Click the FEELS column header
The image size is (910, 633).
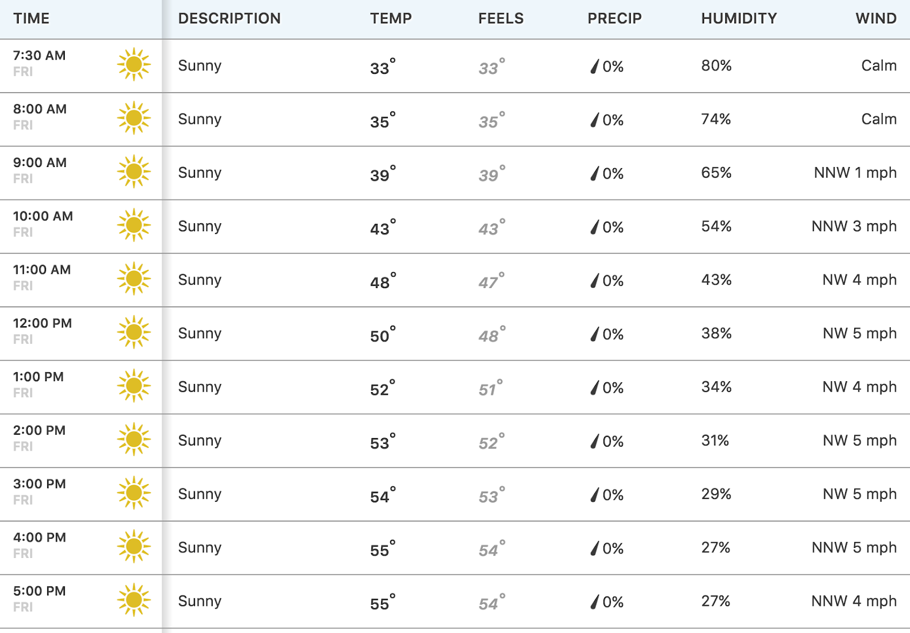500,18
